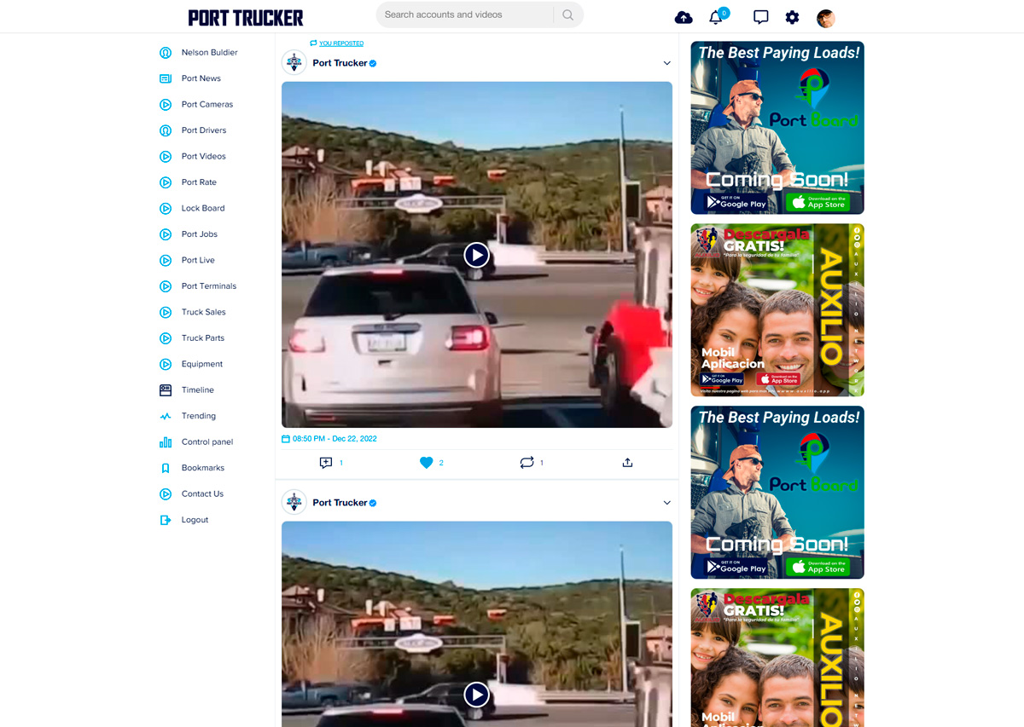1024x727 pixels.
Task: Select Bookmarks in the sidebar
Action: coord(202,469)
